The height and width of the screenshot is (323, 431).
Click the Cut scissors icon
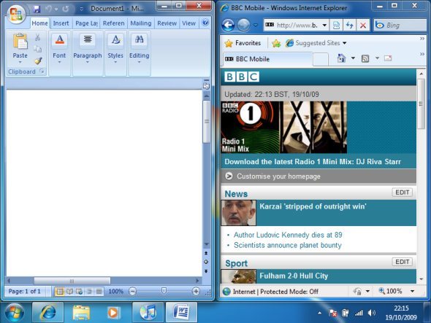pyautogui.click(x=38, y=38)
